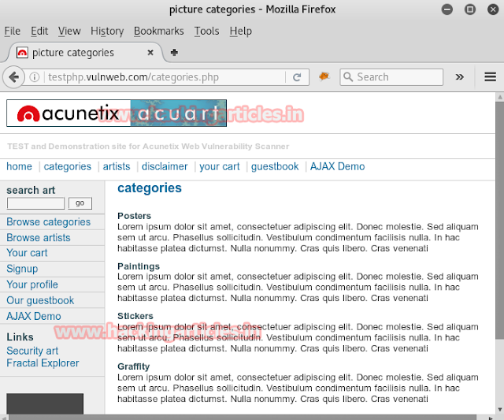Open the Edit menu
Screen dimensions: 504x420
tap(39, 32)
